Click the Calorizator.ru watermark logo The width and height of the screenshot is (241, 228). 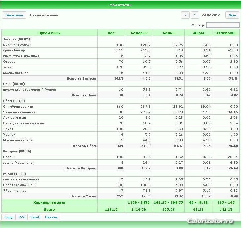(210, 221)
